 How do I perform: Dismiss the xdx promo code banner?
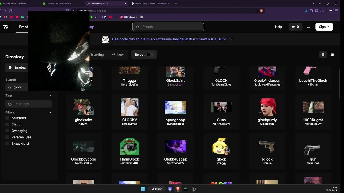click(x=231, y=39)
